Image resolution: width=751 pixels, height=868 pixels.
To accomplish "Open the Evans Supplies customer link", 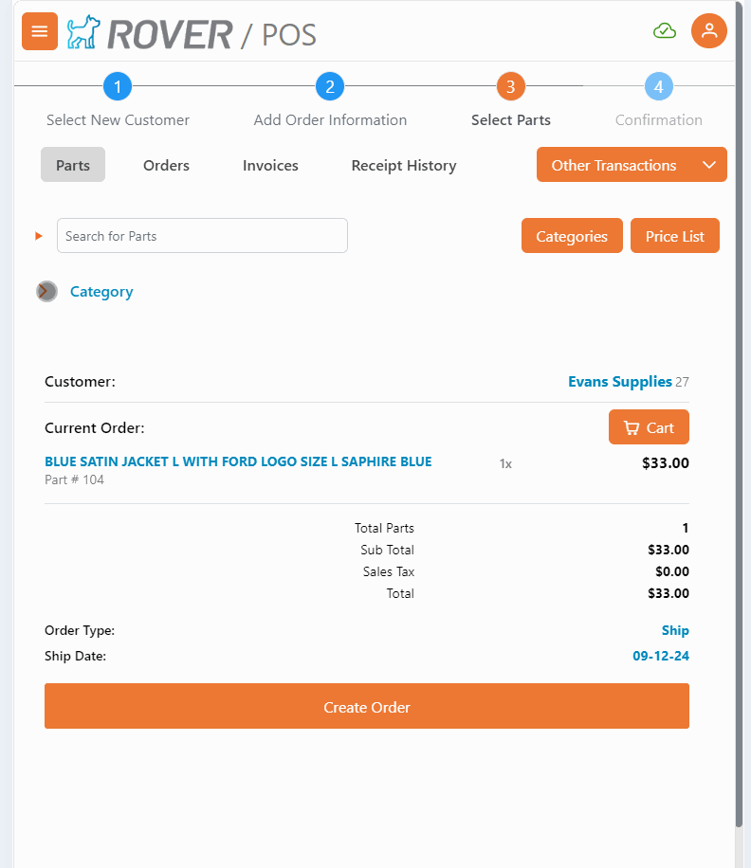I will [620, 382].
